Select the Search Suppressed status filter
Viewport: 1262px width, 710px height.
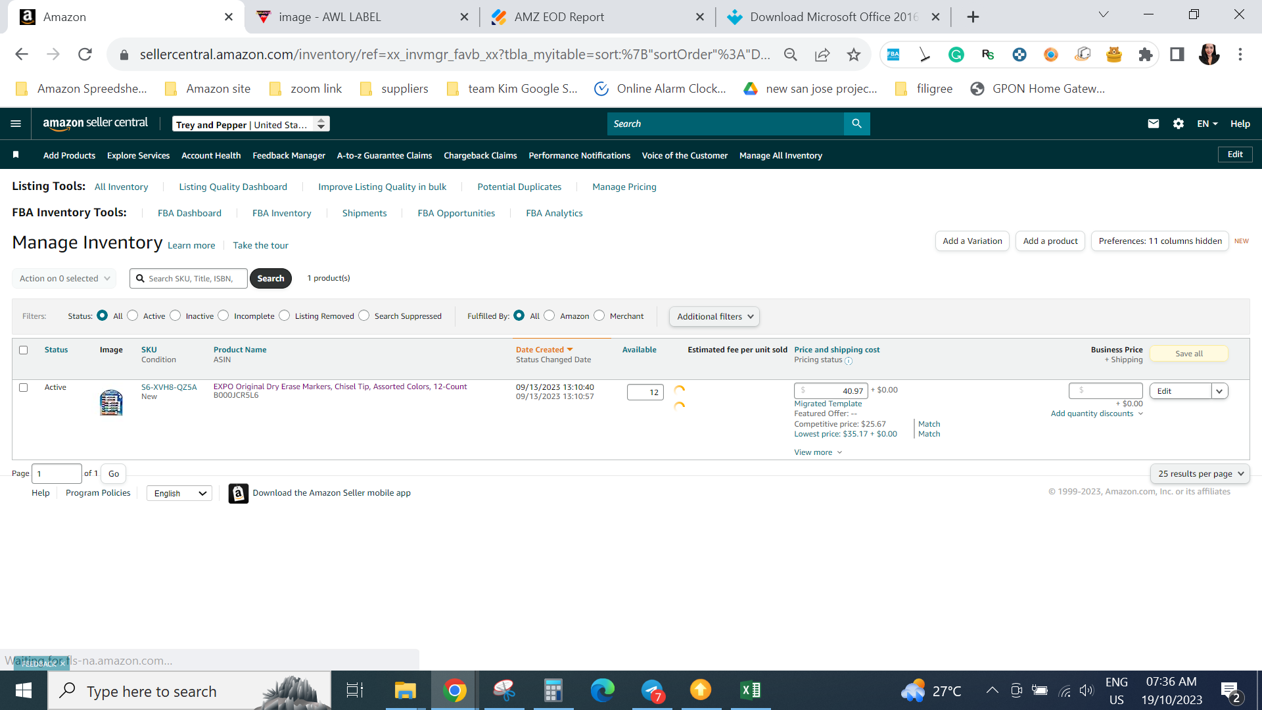click(x=364, y=316)
